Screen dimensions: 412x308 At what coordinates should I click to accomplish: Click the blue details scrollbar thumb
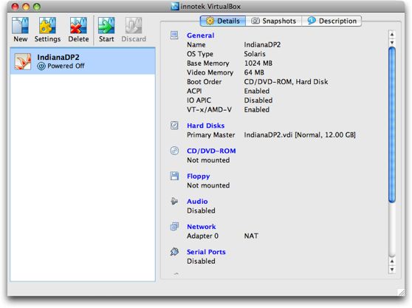[392, 125]
